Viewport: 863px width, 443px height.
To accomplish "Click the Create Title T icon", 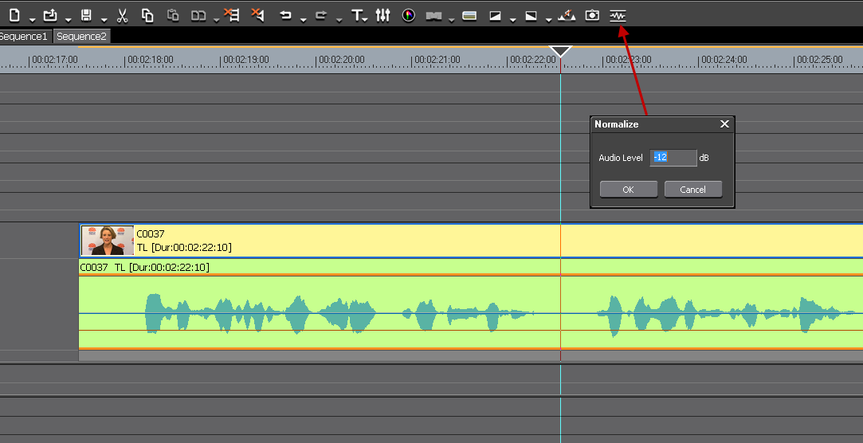I will click(357, 15).
